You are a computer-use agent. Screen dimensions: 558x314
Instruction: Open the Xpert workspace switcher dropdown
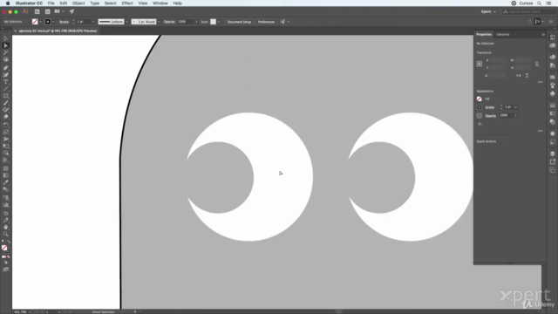(x=488, y=11)
